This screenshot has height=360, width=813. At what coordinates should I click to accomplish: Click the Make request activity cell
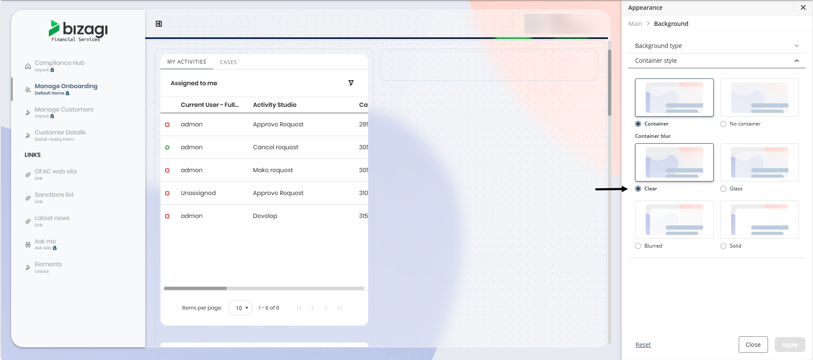pyautogui.click(x=273, y=170)
